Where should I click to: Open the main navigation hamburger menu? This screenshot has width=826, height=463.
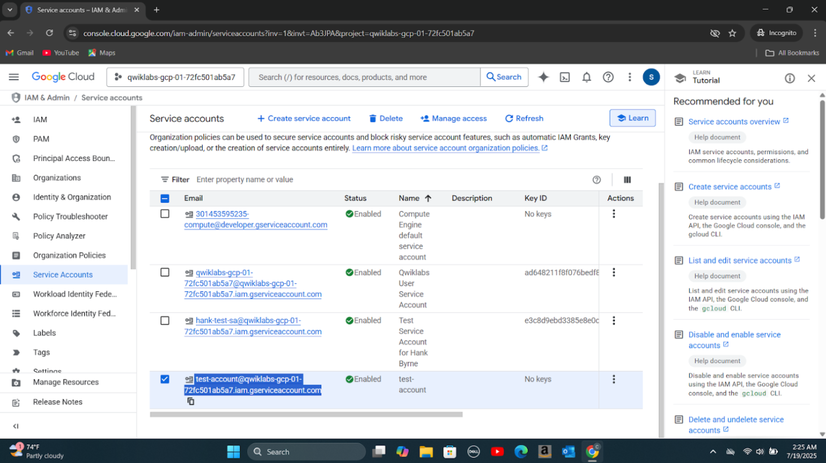14,77
